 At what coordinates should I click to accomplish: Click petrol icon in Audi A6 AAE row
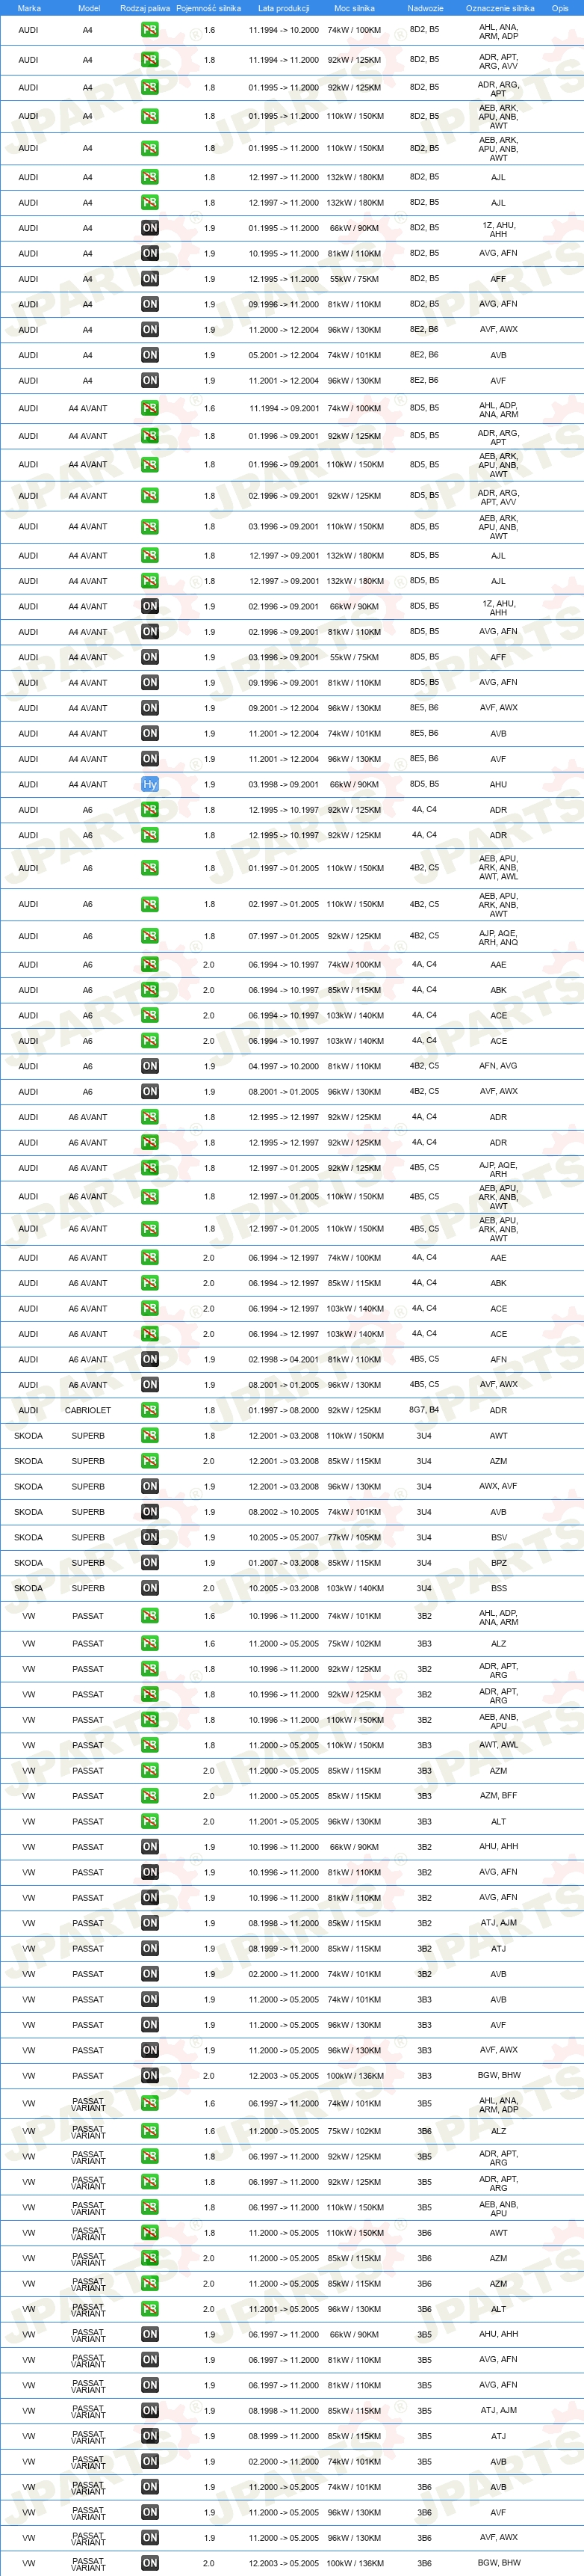(x=150, y=965)
